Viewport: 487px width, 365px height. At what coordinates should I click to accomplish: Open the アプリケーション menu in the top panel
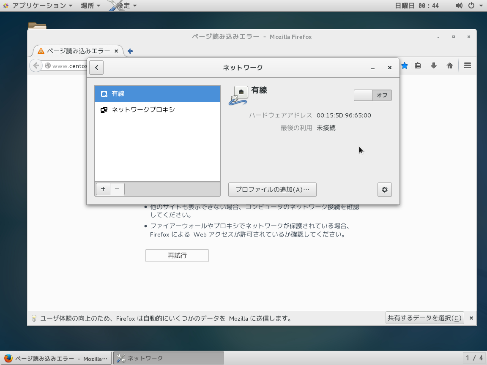pos(38,5)
